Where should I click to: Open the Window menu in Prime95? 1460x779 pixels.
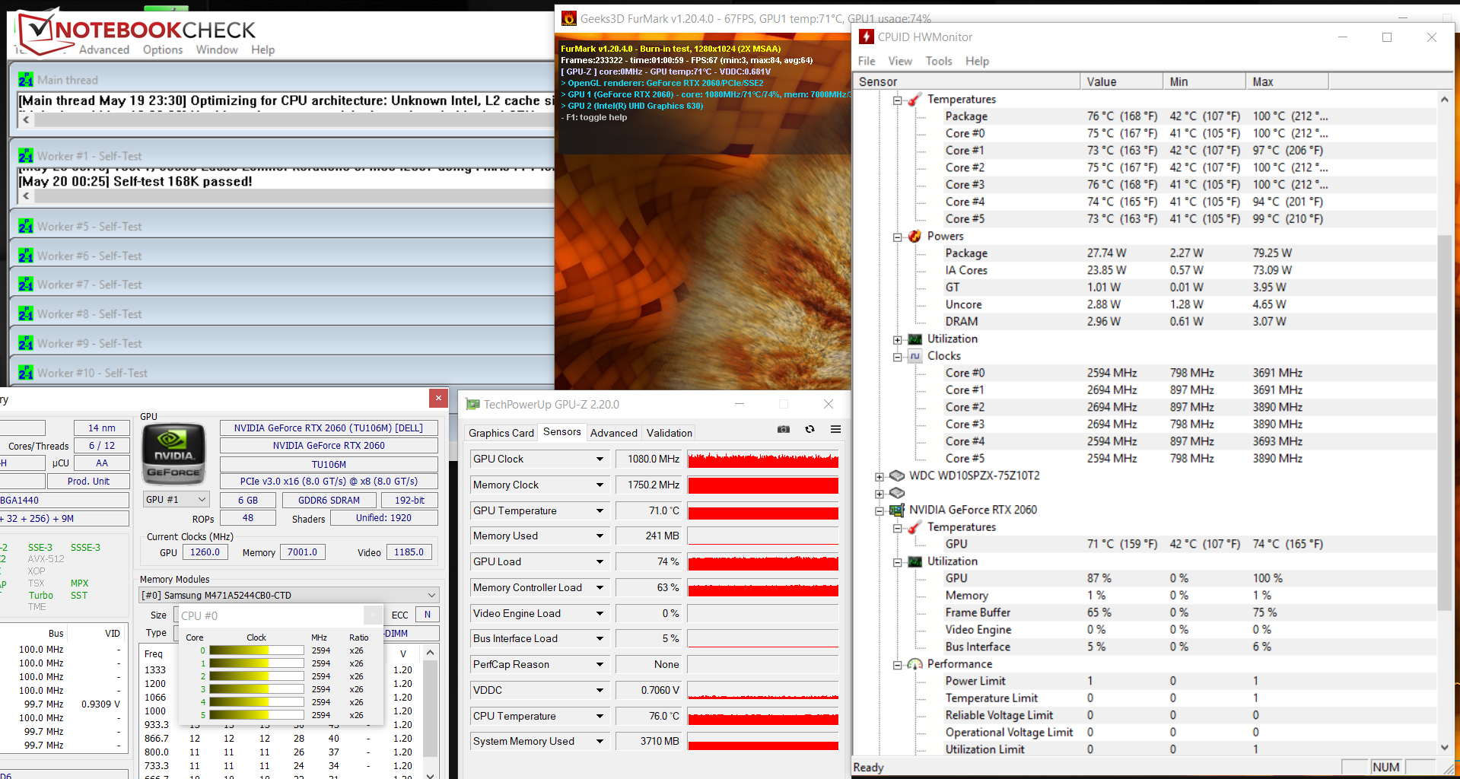pyautogui.click(x=217, y=49)
